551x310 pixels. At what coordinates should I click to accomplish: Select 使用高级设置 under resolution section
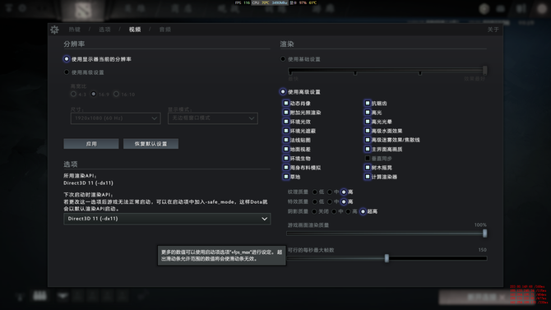67,72
